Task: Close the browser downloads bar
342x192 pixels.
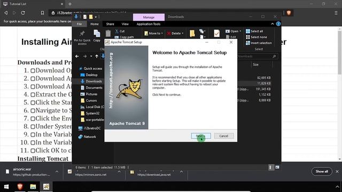Action: click(x=337, y=172)
